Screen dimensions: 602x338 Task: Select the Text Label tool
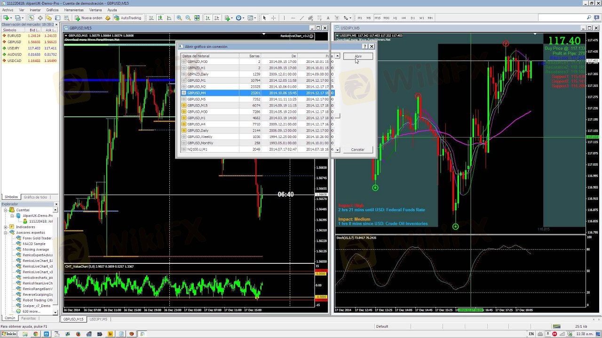[x=337, y=18]
